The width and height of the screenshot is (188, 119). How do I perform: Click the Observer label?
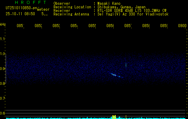62,4
